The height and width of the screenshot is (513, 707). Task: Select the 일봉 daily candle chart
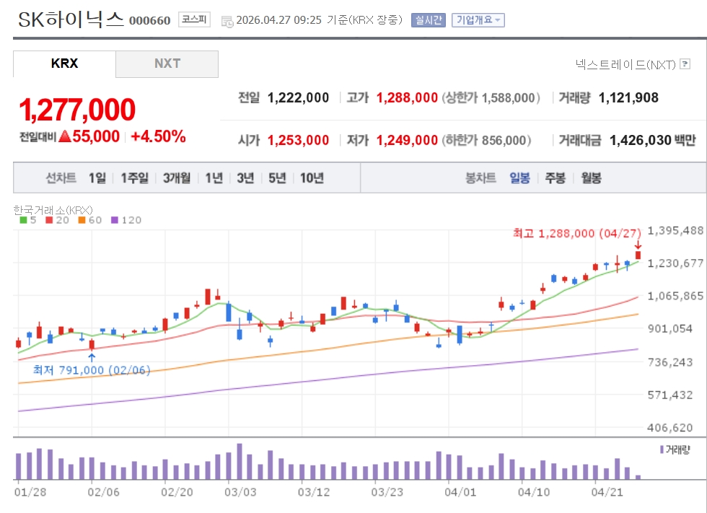pyautogui.click(x=519, y=178)
